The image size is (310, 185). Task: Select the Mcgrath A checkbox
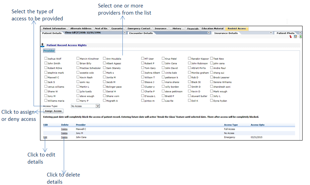104,100
